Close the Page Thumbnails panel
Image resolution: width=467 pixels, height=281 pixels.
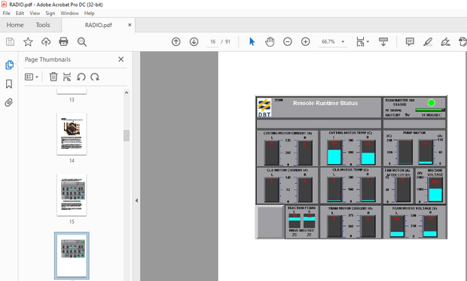point(121,59)
